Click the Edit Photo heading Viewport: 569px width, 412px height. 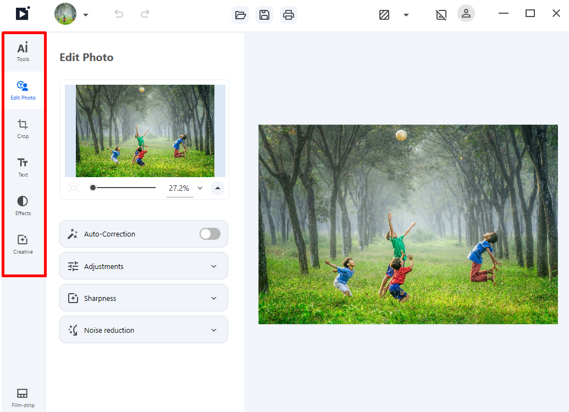pyautogui.click(x=86, y=57)
